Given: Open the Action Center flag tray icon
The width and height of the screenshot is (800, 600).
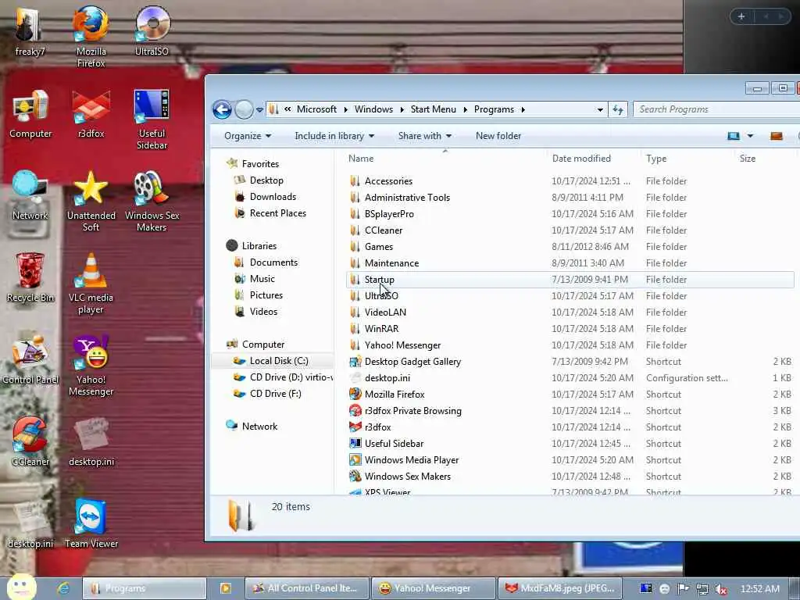Looking at the screenshot, I should click(683, 589).
